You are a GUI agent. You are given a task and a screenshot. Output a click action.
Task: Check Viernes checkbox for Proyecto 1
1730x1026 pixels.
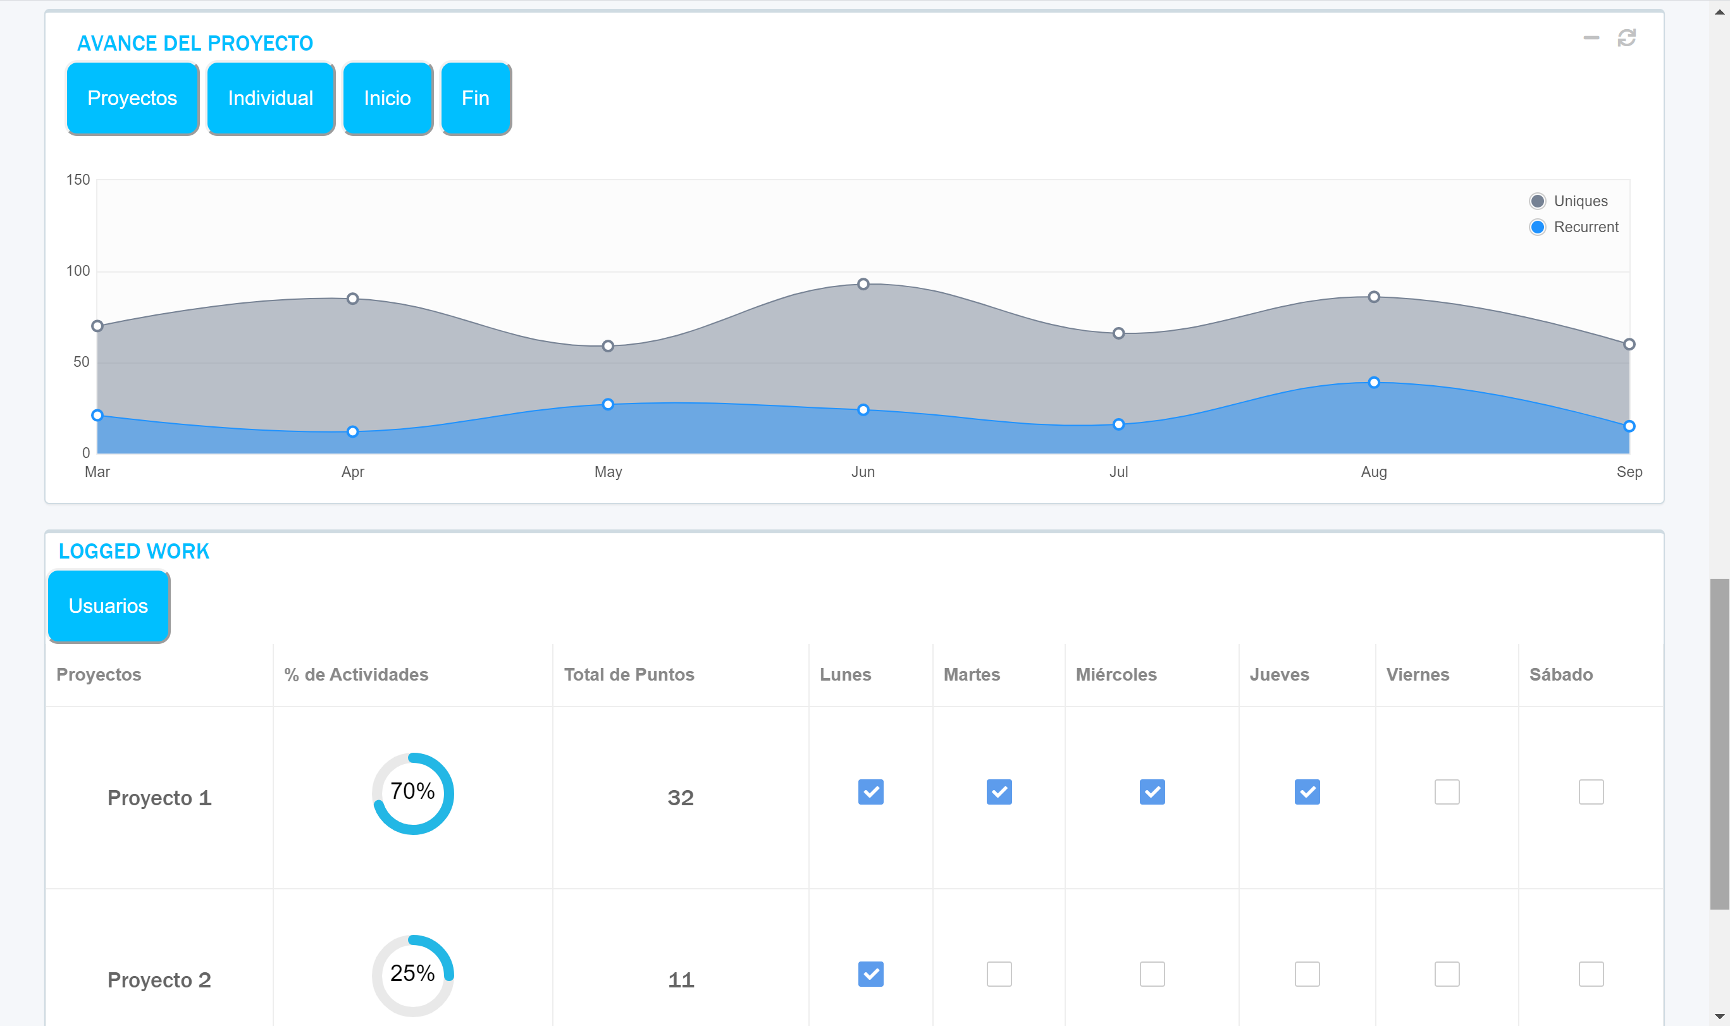(x=1447, y=791)
